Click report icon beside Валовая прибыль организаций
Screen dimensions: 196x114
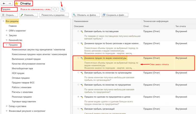[82, 109]
